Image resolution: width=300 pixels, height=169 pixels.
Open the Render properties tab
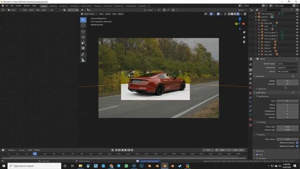coord(250,70)
